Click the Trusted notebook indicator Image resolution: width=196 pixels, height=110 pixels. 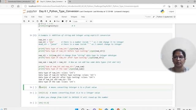click(148, 17)
